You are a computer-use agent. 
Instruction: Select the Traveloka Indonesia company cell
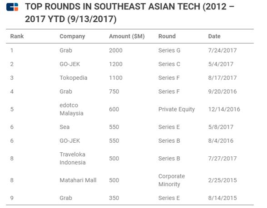tap(73, 159)
